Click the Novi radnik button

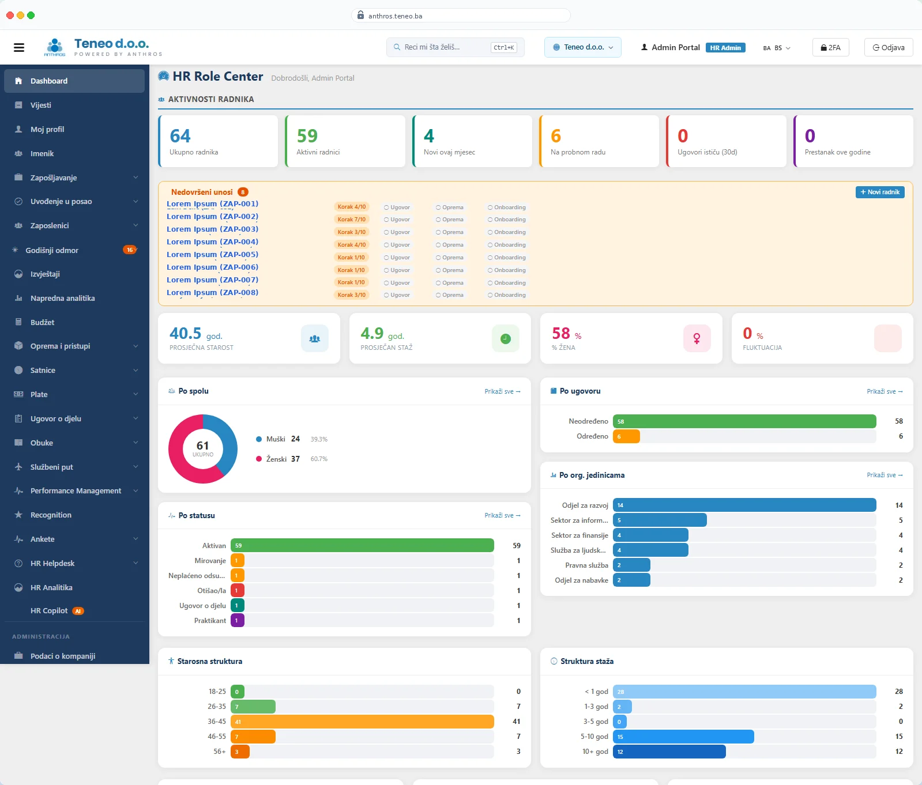(880, 192)
